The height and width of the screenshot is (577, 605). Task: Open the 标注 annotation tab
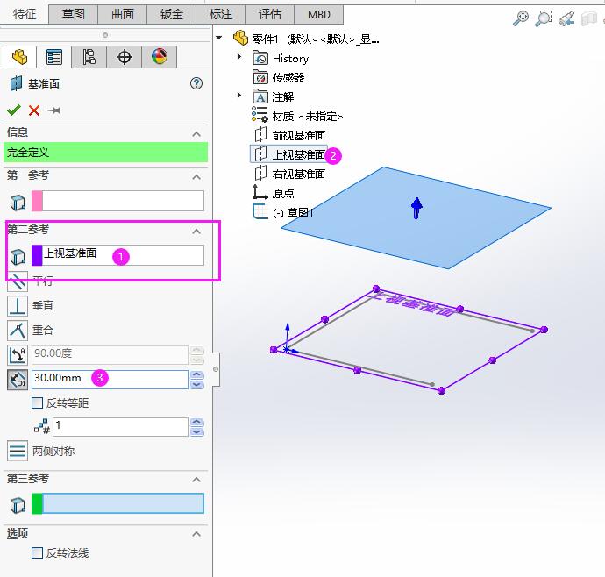point(221,14)
